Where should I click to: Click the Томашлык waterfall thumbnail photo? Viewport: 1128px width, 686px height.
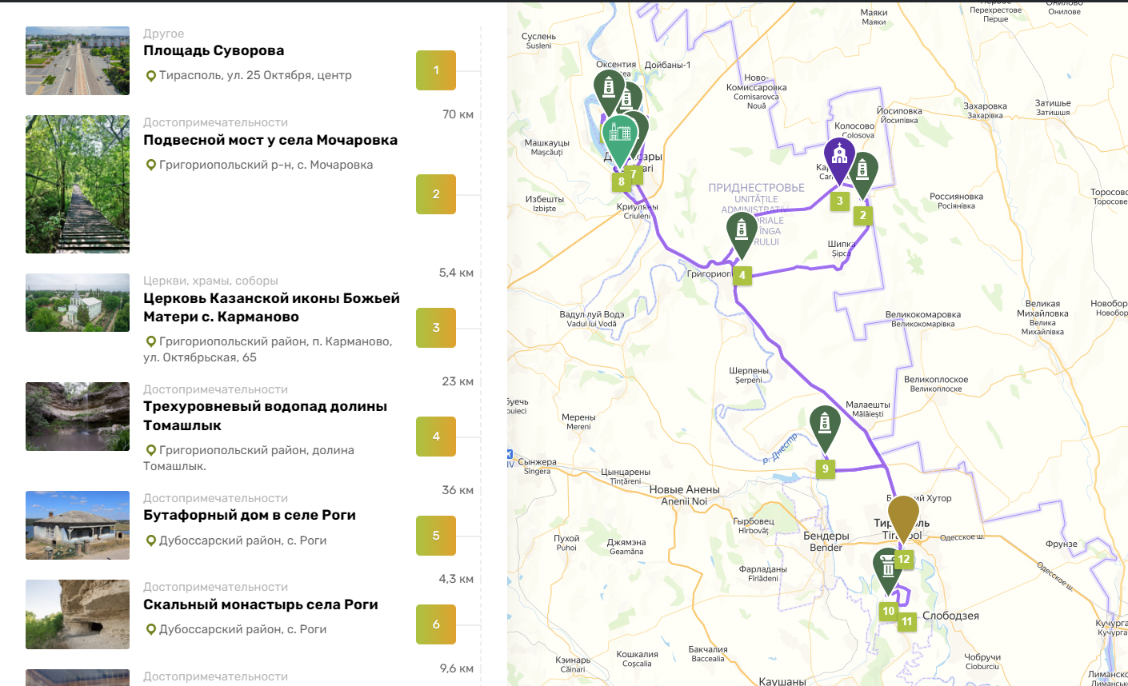78,417
